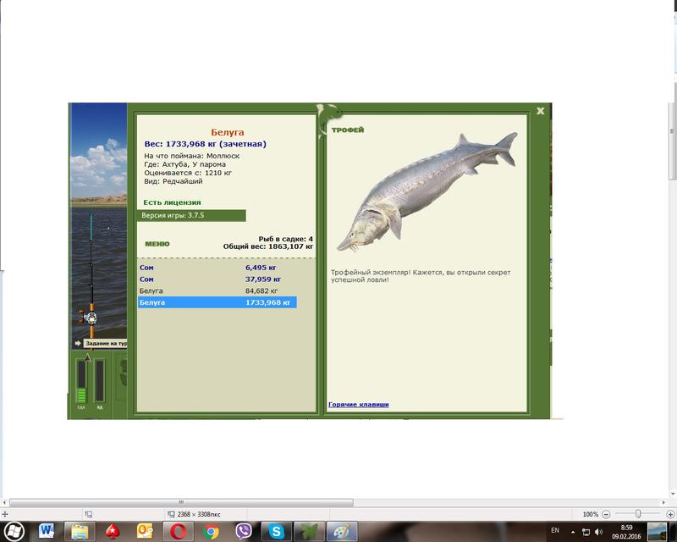Image resolution: width=677 pixels, height=542 pixels.
Task: Adjust the Paint zoom slider handle
Action: [638, 514]
